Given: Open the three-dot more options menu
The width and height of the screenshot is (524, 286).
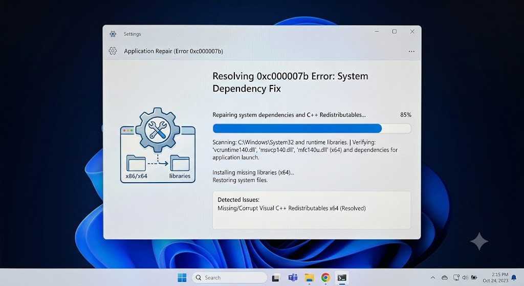Looking at the screenshot, I should (x=411, y=52).
